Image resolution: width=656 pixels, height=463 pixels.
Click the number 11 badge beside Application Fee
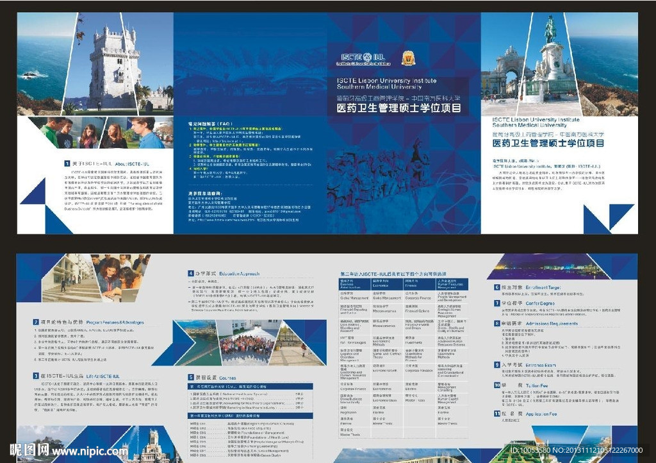[x=497, y=413]
